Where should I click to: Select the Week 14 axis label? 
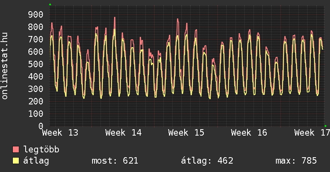[123, 133]
